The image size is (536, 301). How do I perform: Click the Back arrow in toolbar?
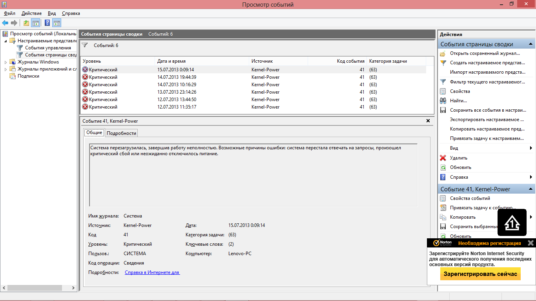click(5, 23)
